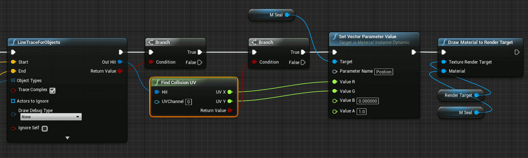Enable the Ignore Self checkbox
This screenshot has width=528, height=158.
(45, 128)
